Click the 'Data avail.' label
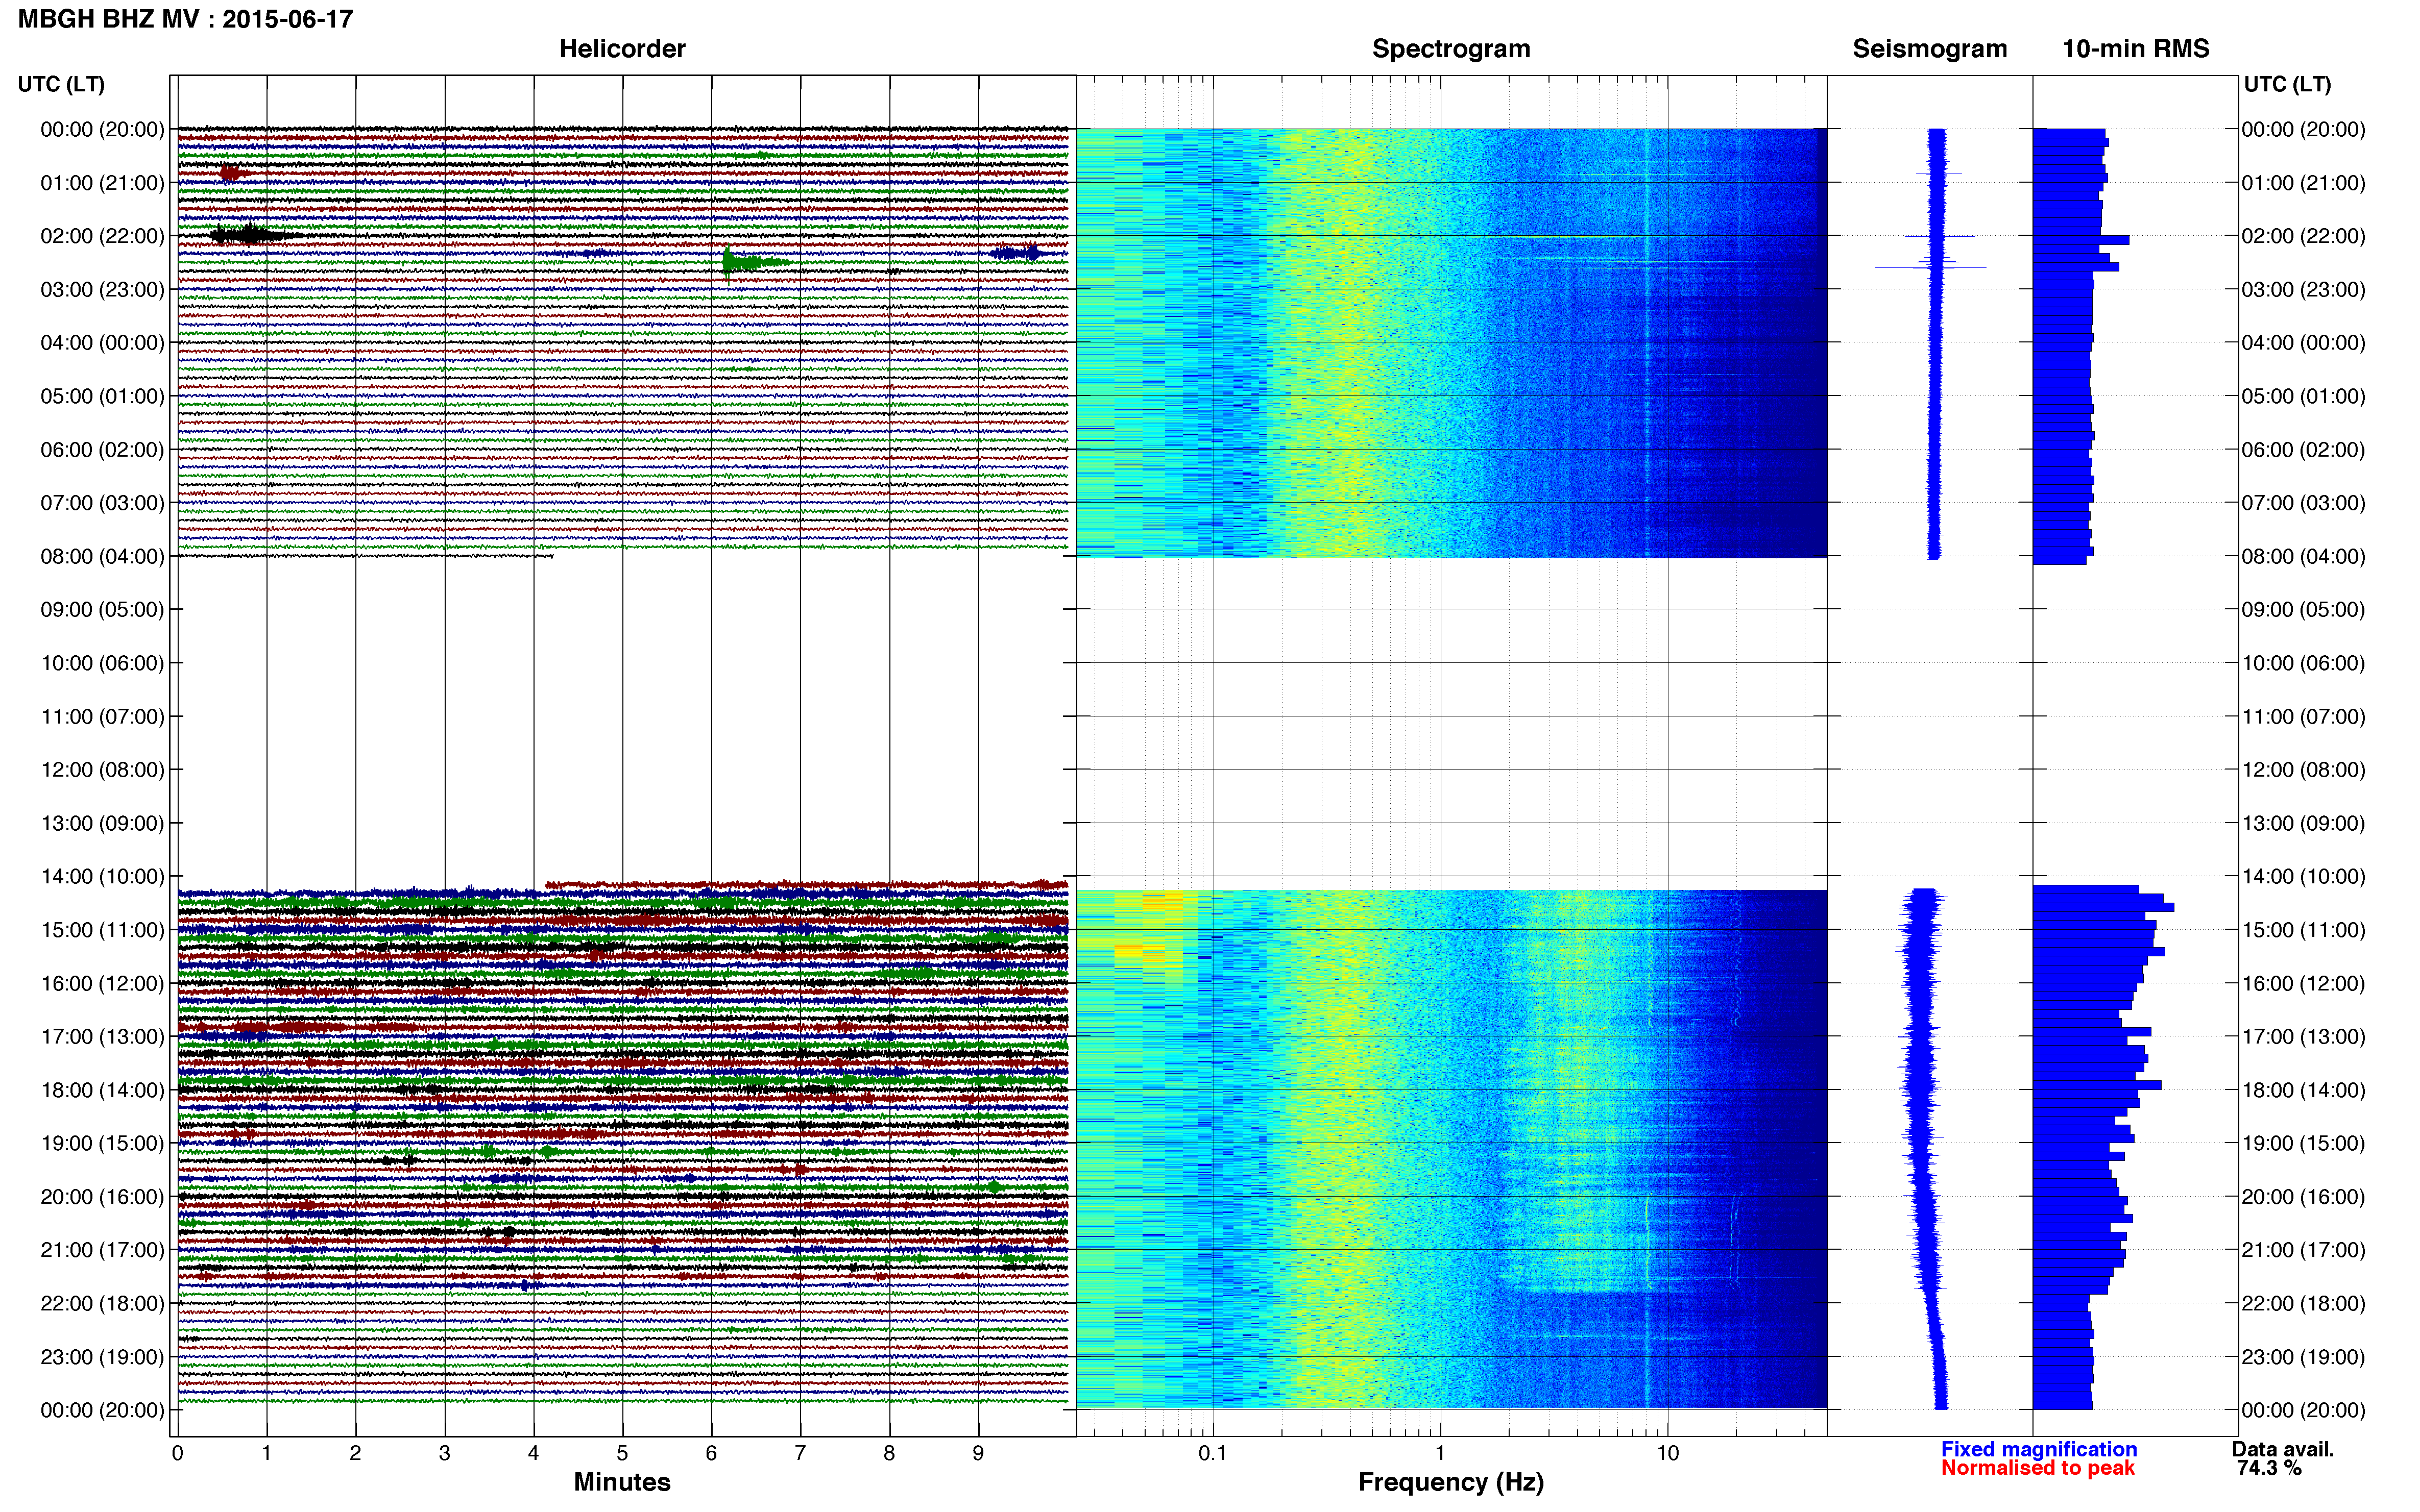Viewport: 2420px width, 1512px height. [2282, 1449]
